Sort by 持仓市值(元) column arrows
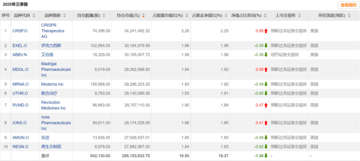Image resolution: width=360 pixels, height=161 pixels. click(143, 16)
